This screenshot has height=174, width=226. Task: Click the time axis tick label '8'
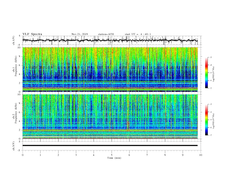(165, 155)
